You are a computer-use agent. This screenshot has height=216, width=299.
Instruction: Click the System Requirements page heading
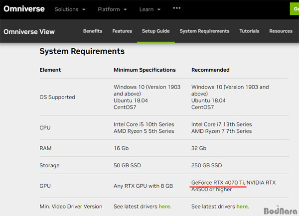pos(82,51)
